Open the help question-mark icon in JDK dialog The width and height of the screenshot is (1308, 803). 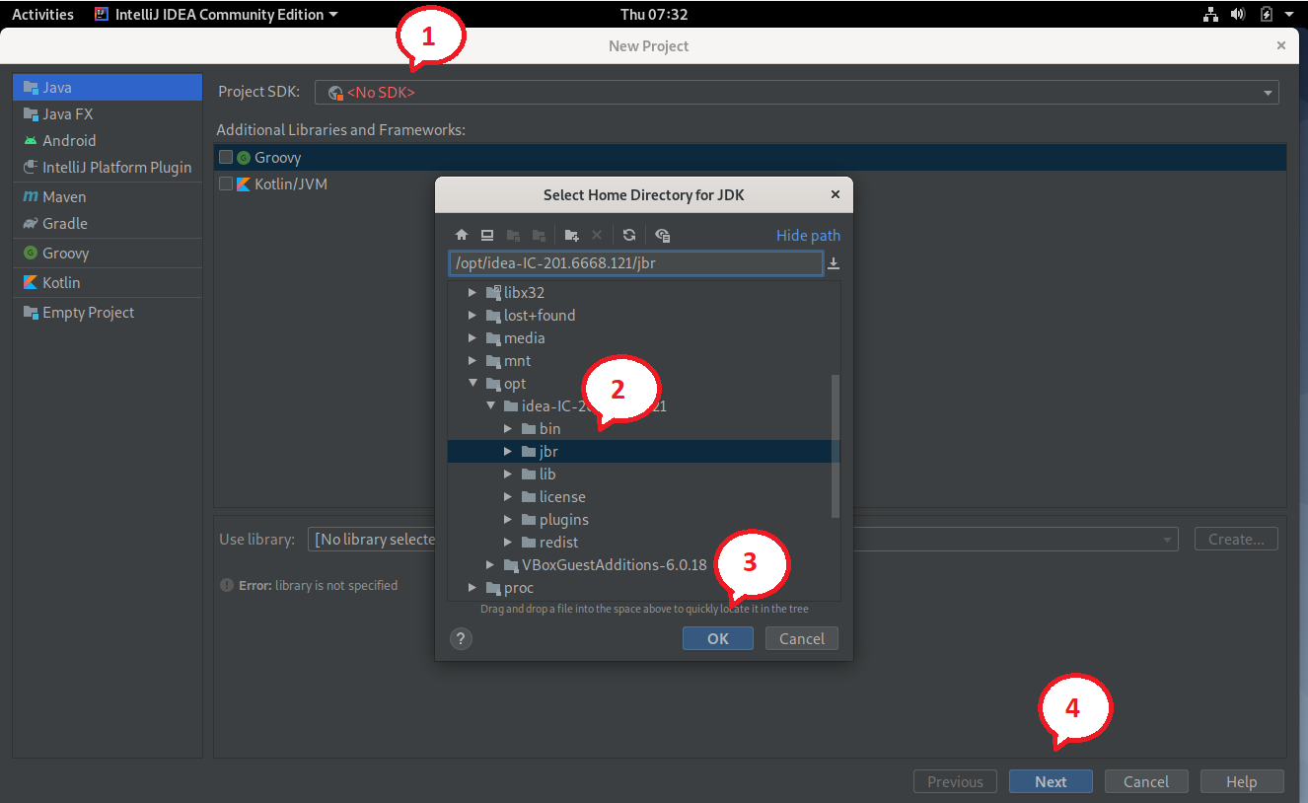coord(461,638)
